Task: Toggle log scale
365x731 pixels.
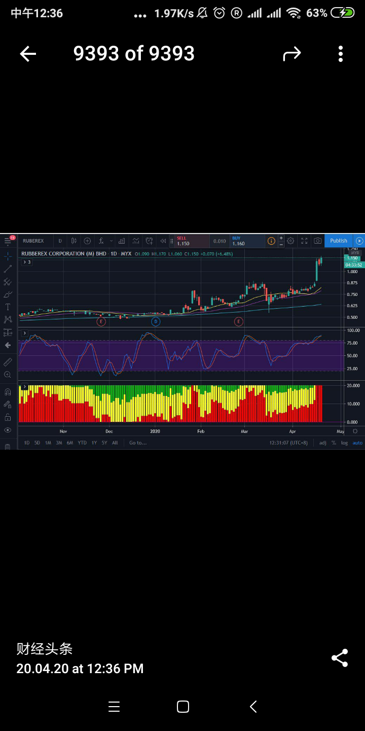Action: click(345, 443)
